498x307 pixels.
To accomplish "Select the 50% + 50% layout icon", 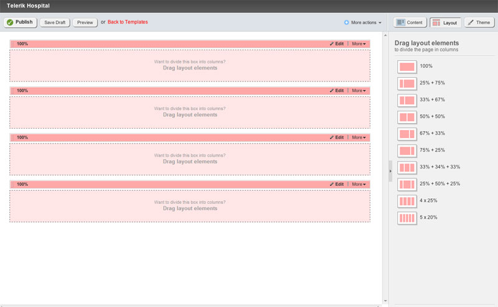I will point(406,117).
